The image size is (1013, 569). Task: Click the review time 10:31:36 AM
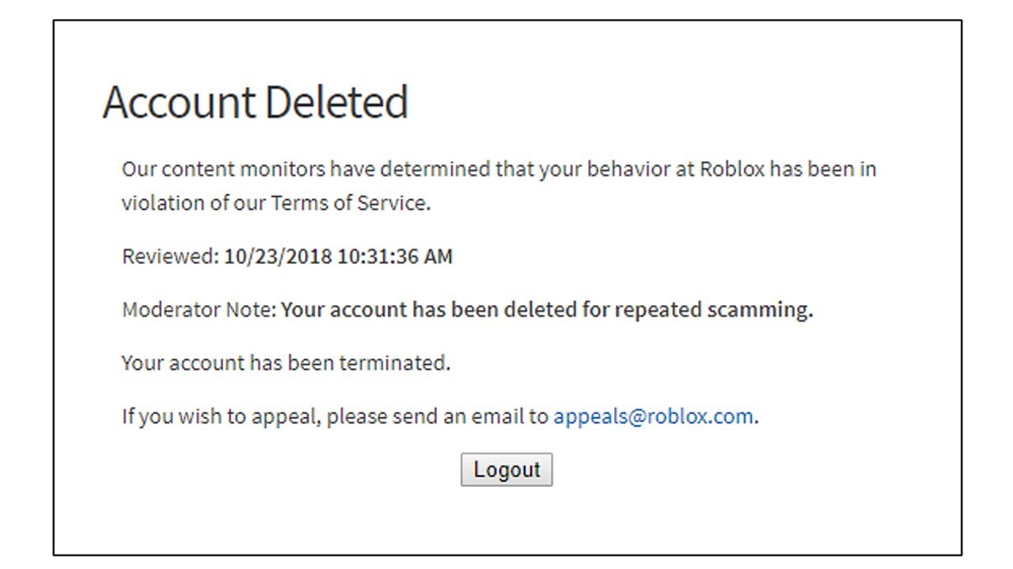coord(395,256)
